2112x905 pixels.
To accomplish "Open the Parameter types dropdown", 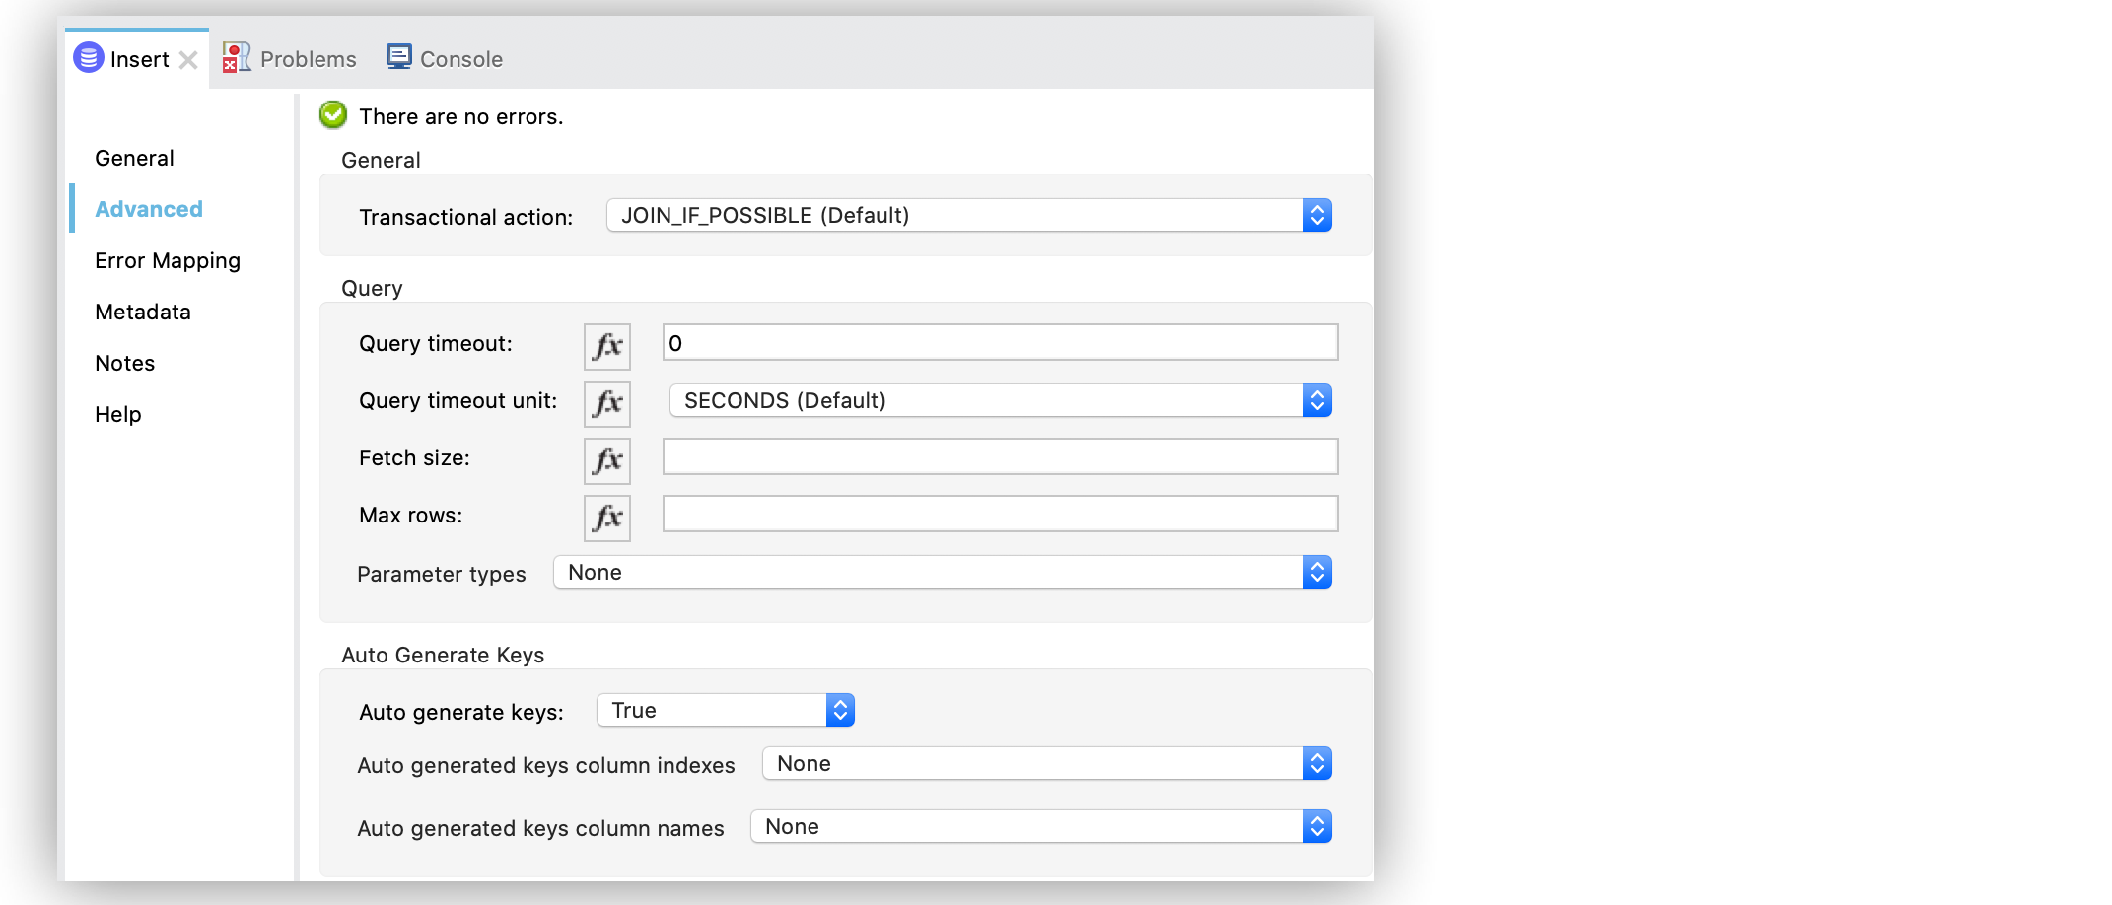I will 1317,572.
